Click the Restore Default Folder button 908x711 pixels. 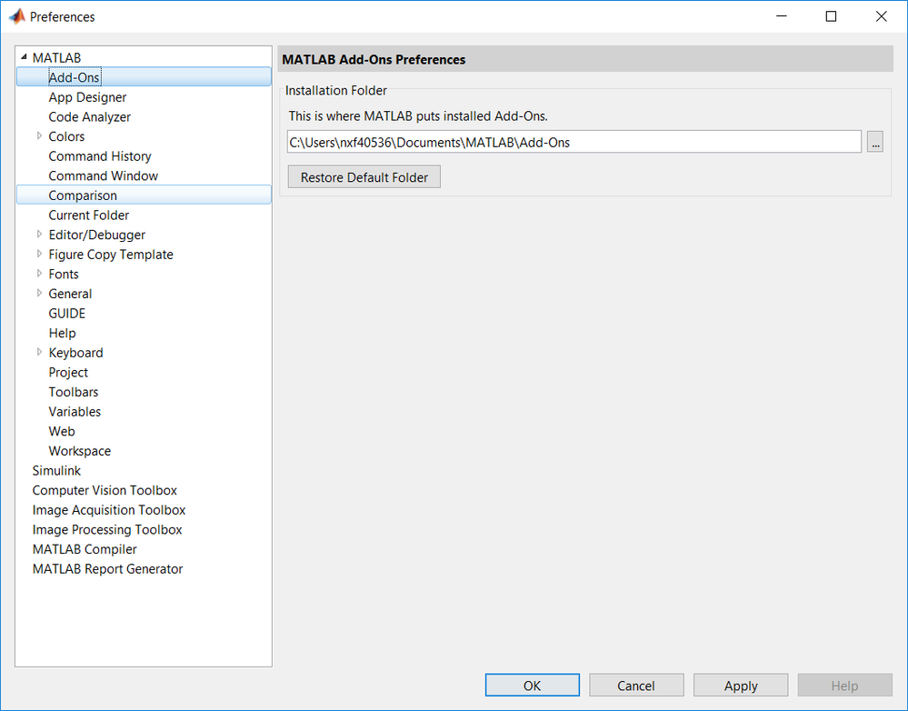coord(364,177)
